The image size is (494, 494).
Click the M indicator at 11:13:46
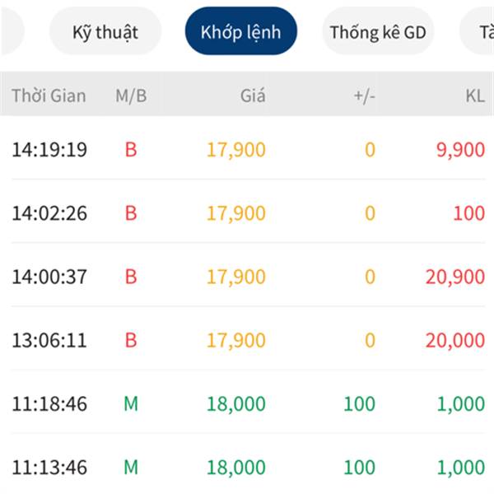tap(131, 467)
